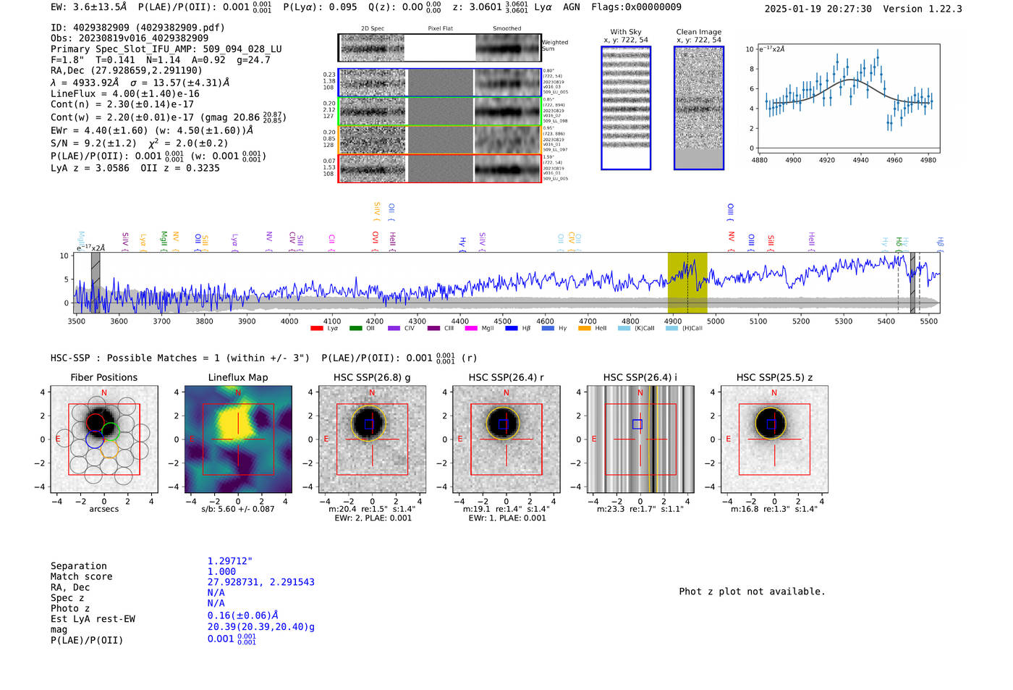Select the green-bordered 2D spectrum fiber row
Image resolution: width=1013 pixels, height=690 pixels.
coord(440,111)
